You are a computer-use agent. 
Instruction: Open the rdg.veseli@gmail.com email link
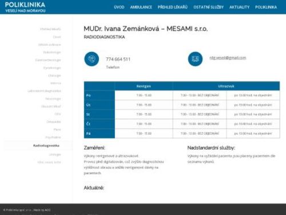(x=228, y=58)
